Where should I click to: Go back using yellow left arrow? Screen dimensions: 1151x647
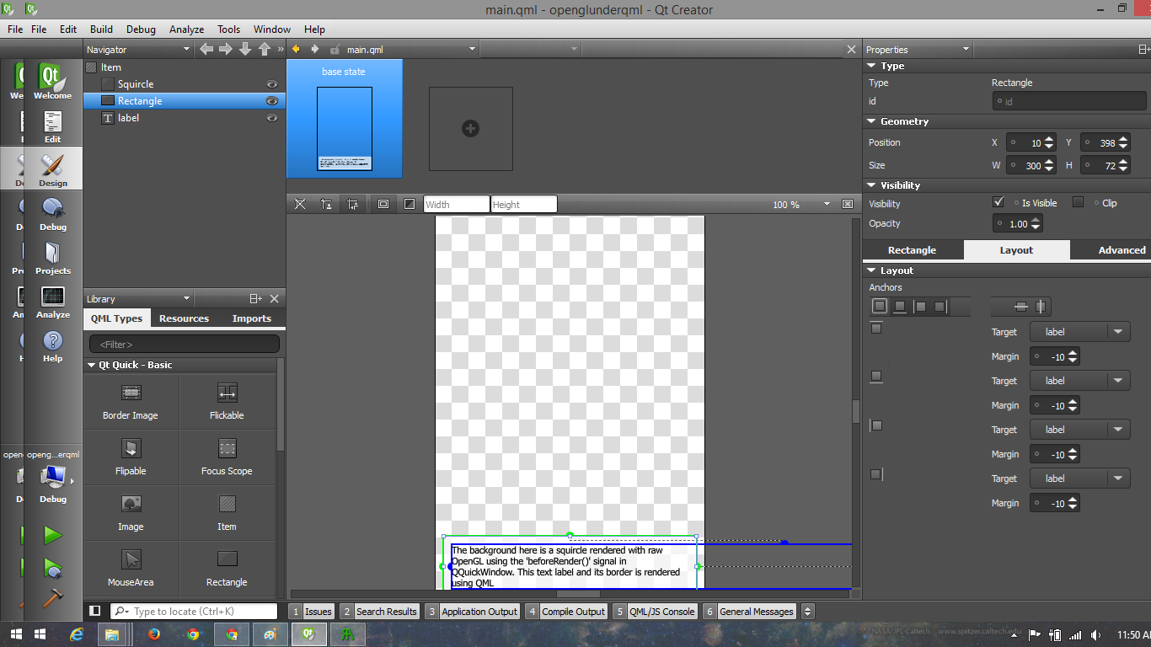coord(296,49)
